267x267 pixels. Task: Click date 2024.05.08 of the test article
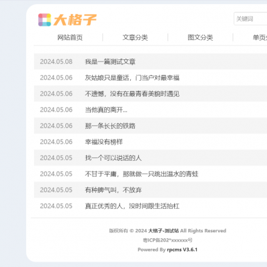pos(56,61)
